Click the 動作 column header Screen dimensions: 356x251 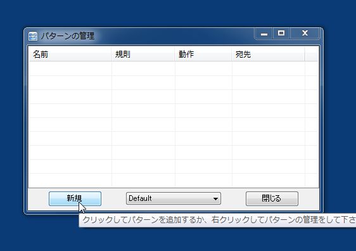(203, 54)
